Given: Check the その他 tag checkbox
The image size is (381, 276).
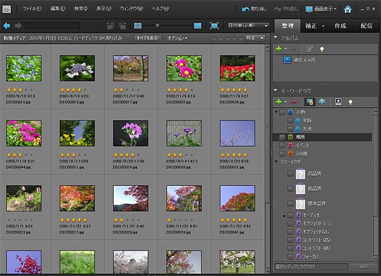Looking at the screenshot, I should tap(282, 154).
